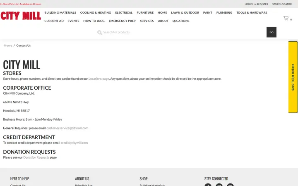Open Furniture menu
298x186 pixels.
tap(145, 12)
